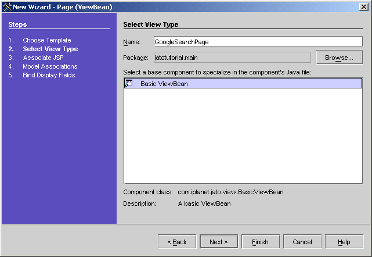Click the Basic ViewBean component icon
The image size is (372, 257).
click(x=129, y=83)
